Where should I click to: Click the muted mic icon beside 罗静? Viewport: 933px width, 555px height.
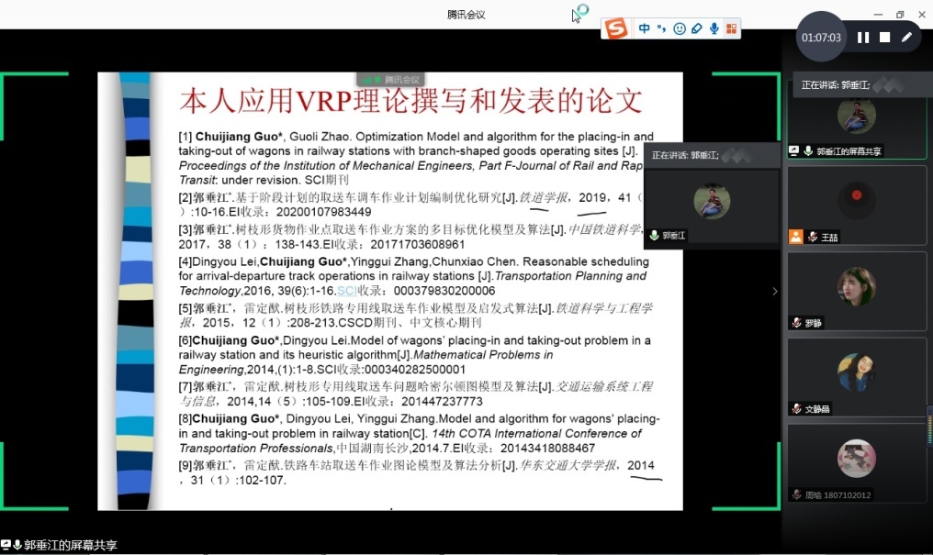(x=796, y=323)
